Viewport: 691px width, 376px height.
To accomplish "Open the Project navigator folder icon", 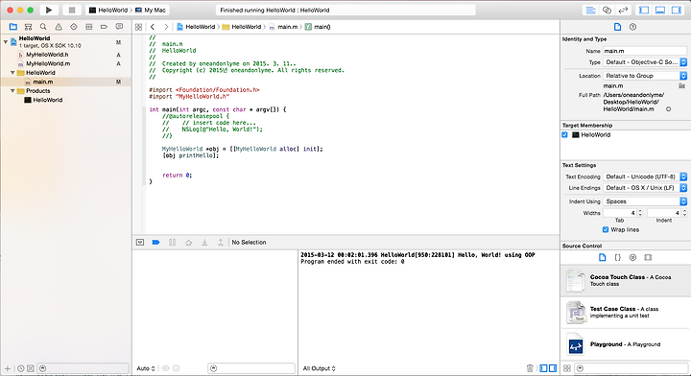I will point(13,27).
